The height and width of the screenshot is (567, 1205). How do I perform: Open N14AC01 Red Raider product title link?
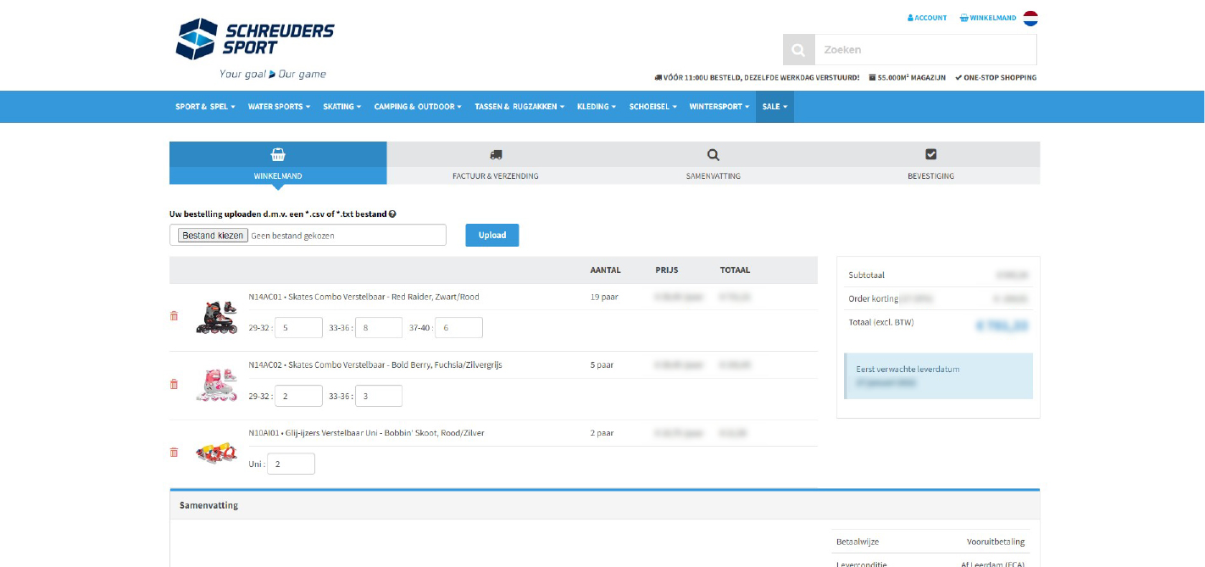[364, 297]
